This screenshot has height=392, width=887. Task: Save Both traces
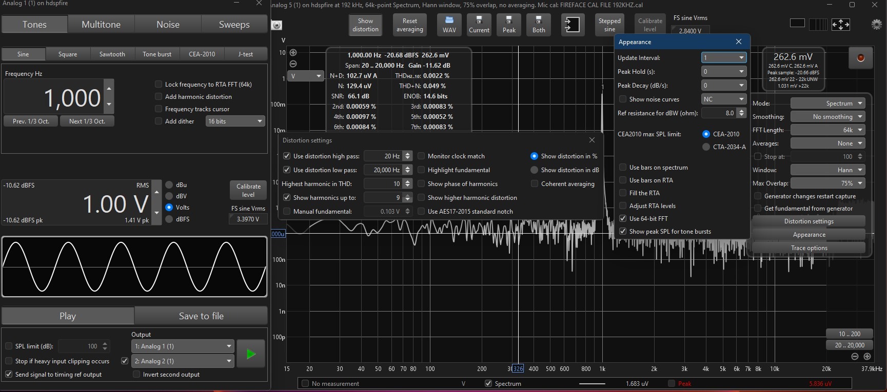click(x=539, y=25)
